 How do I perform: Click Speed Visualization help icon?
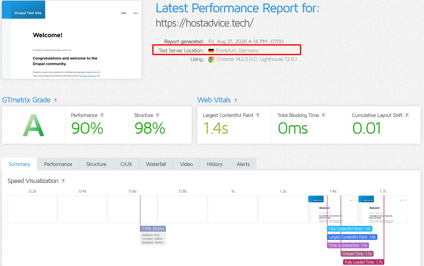pos(63,181)
